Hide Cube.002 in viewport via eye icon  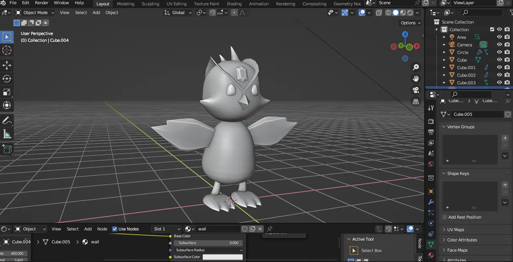499,75
